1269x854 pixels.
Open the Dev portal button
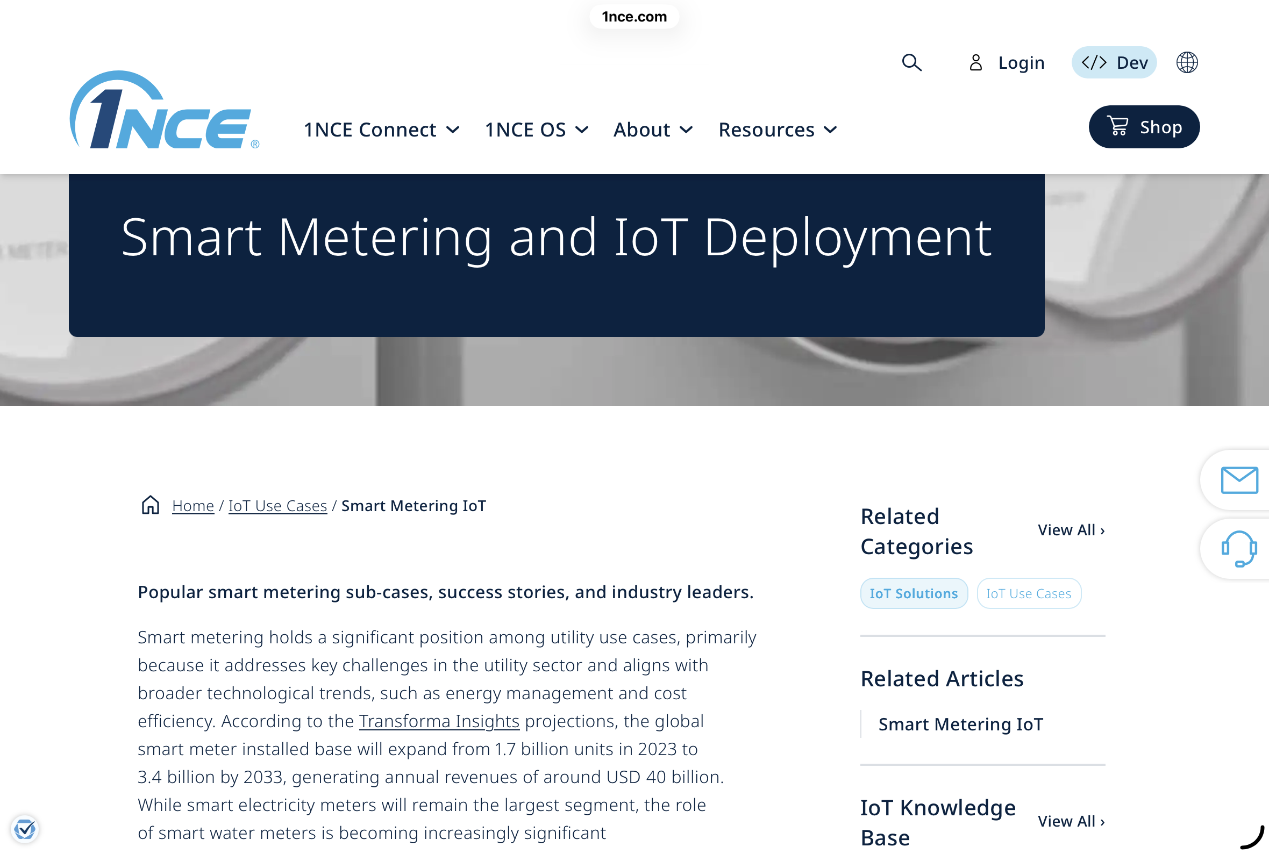click(1114, 63)
